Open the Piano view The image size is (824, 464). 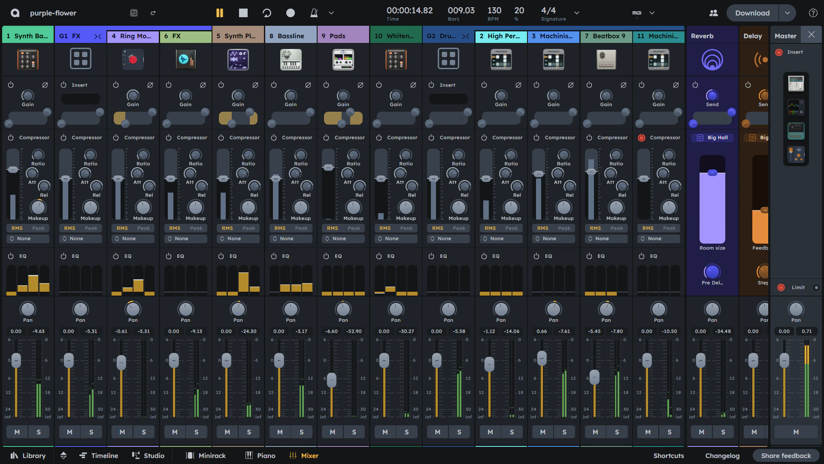tap(260, 455)
